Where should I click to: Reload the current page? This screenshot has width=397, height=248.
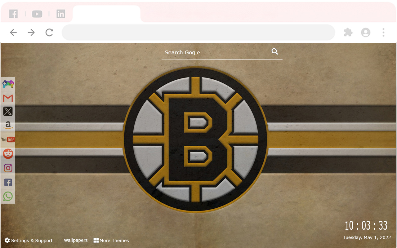(x=49, y=32)
